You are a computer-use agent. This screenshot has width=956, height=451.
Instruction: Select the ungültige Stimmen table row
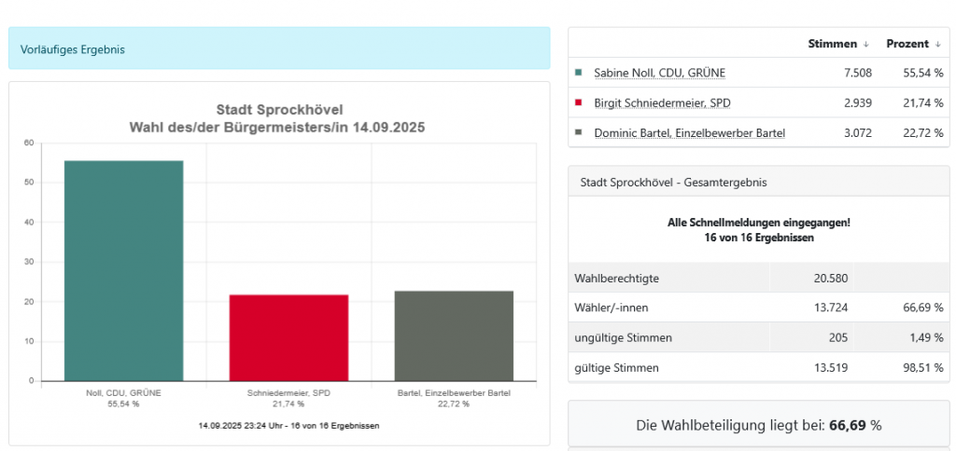click(758, 337)
